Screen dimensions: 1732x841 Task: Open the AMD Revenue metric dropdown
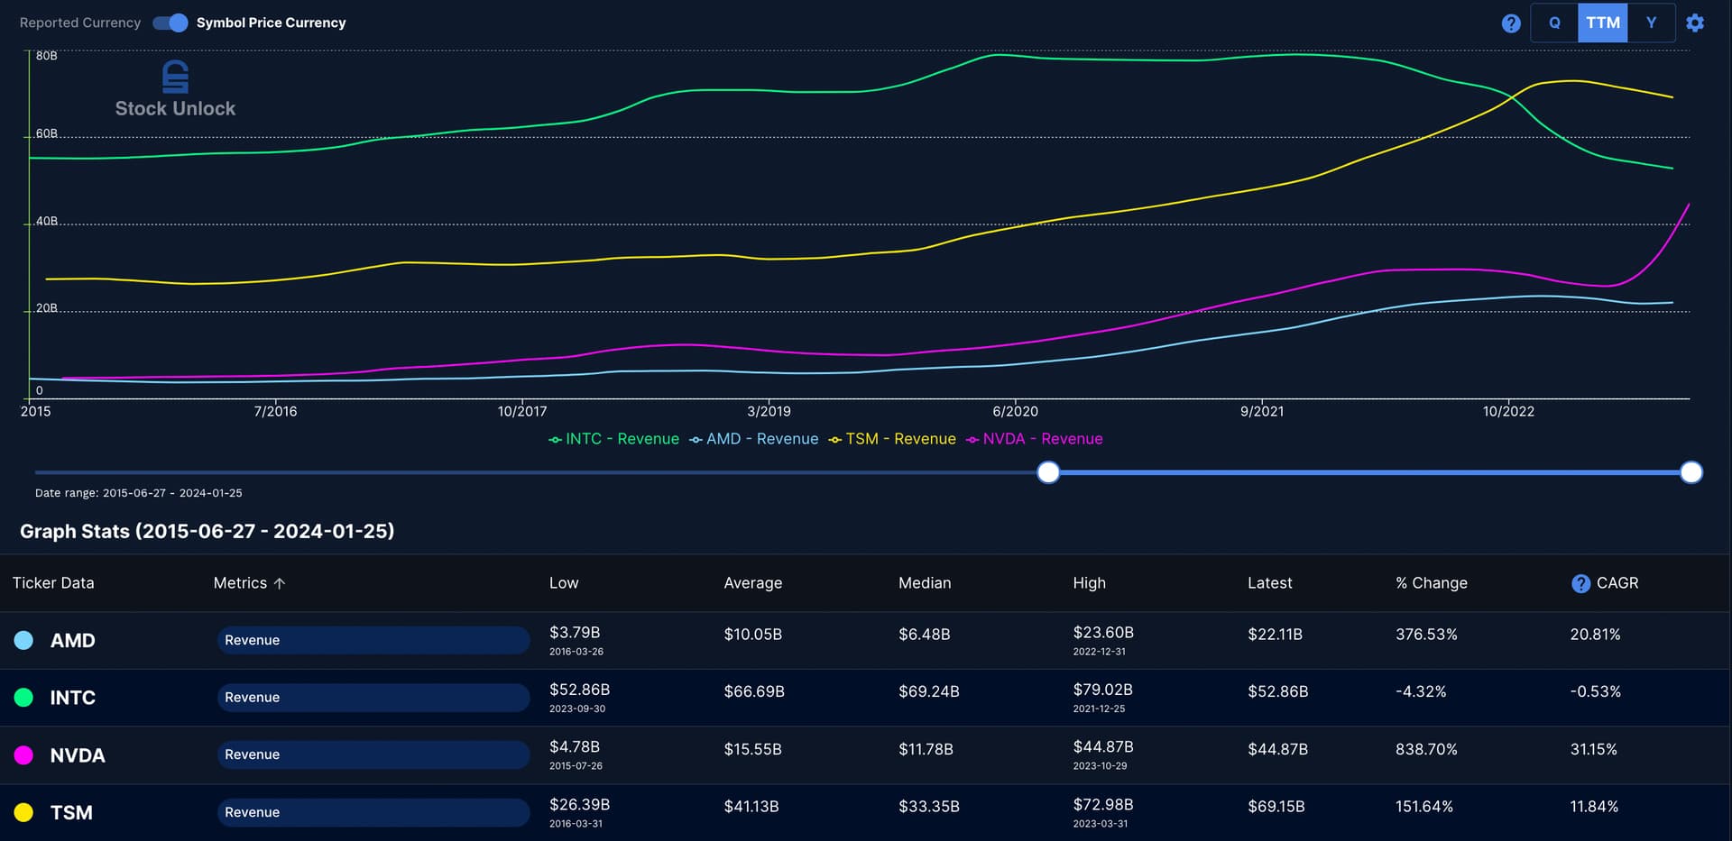[373, 640]
